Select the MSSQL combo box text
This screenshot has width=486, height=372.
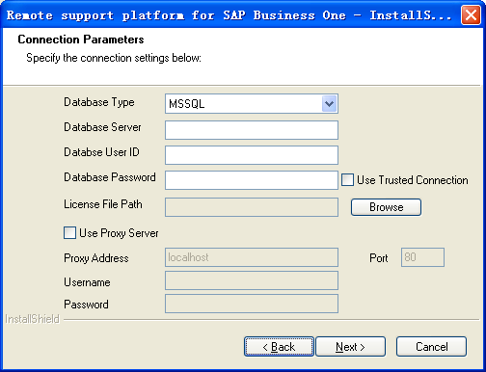(x=187, y=104)
